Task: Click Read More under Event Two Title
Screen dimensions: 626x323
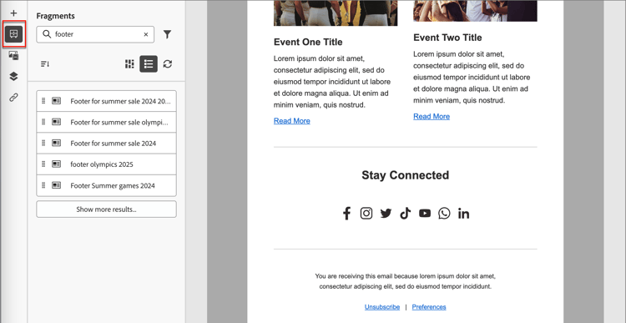Action: click(432, 117)
